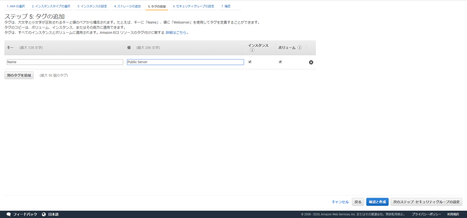Click (最大 50 個のタグ) text

54,75
